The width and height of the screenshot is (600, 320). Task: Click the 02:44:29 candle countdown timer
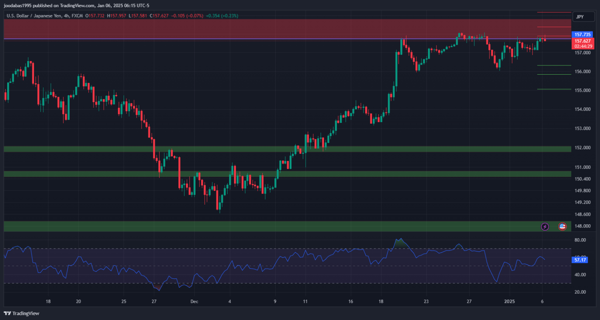[x=583, y=46]
